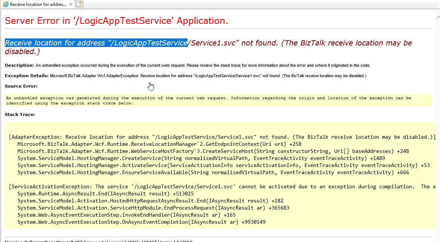
Task: Click the 'Description:' bold label
Action: coord(19,65)
